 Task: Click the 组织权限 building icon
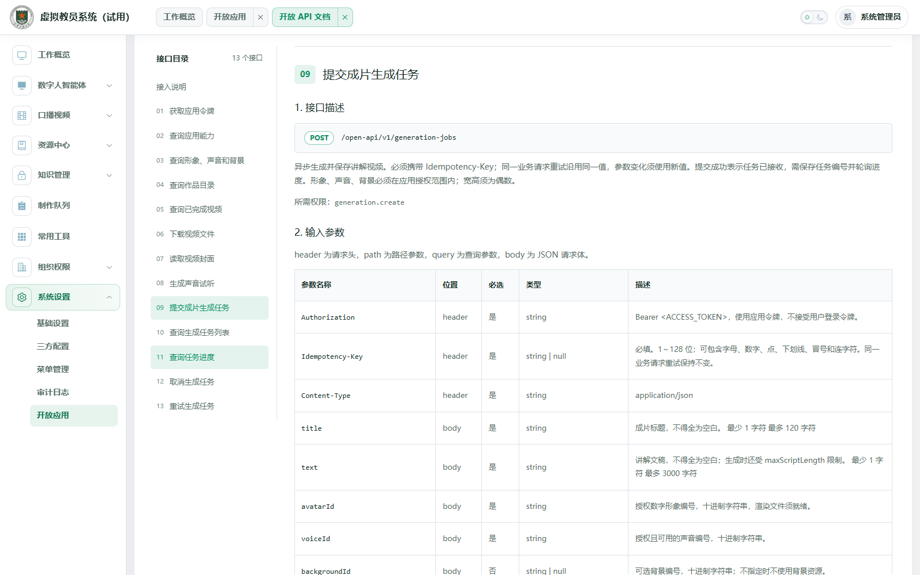click(22, 267)
